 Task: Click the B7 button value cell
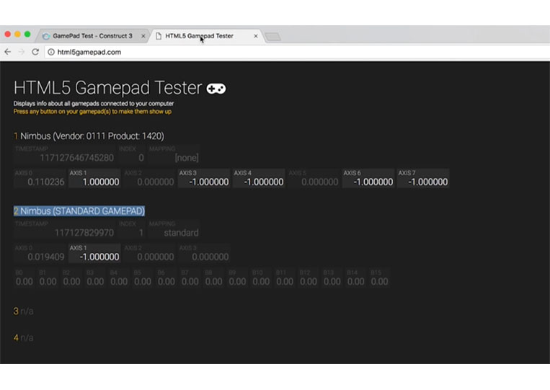[190, 278]
